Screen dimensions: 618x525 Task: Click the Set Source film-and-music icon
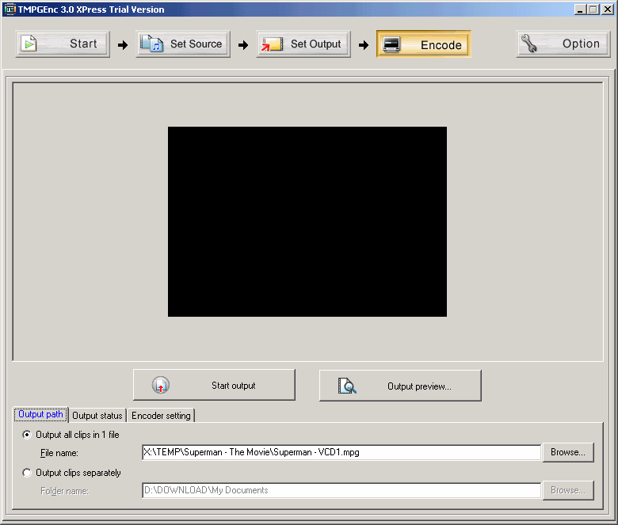(x=151, y=44)
